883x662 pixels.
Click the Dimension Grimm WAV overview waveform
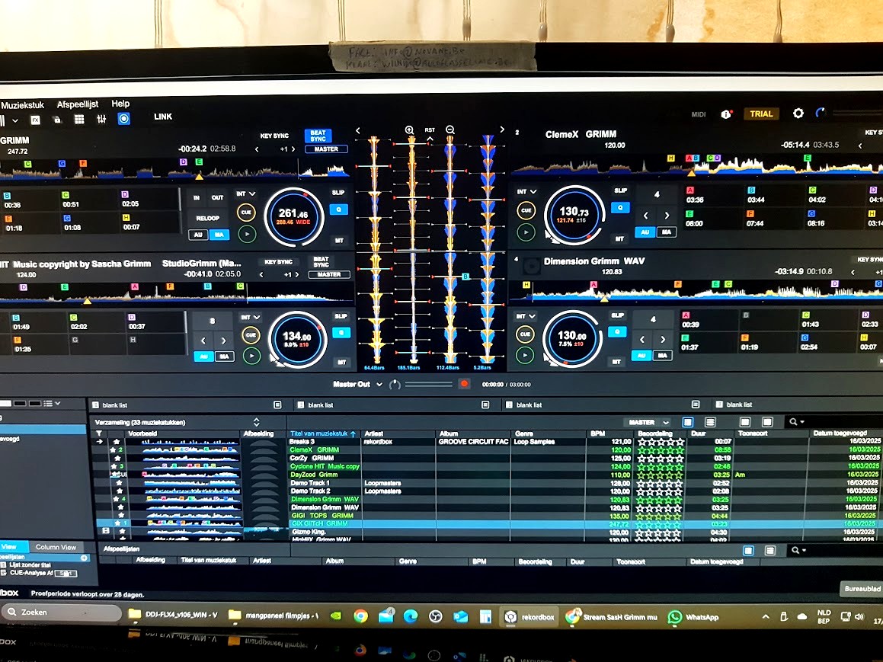coord(696,292)
